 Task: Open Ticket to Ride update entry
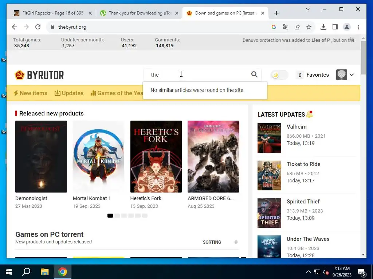[x=303, y=164]
